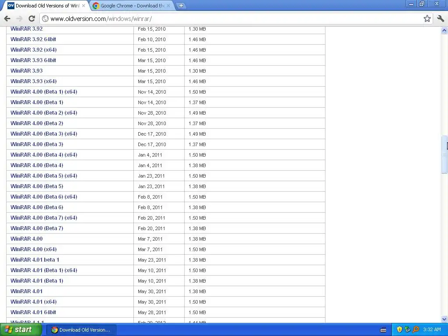Open WinRAR 4.01 (Beta 1) link

37,280
